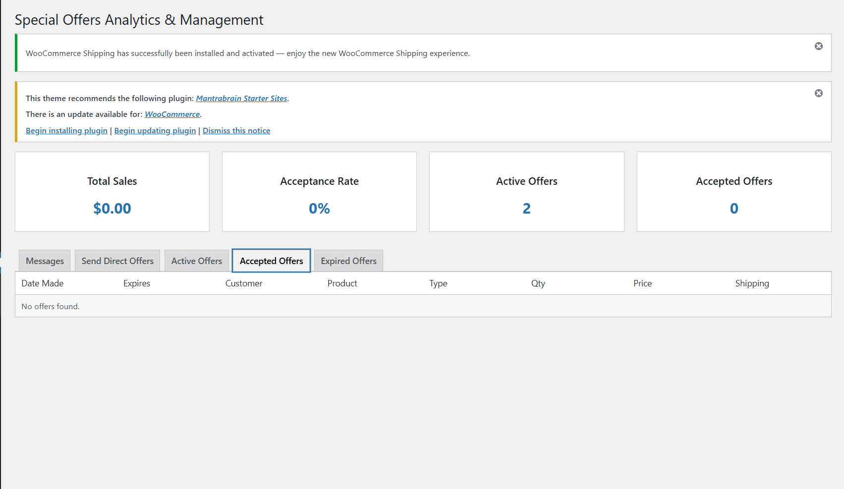Go to the Expired Offers tab
Screen dimensions: 844x489
(x=348, y=261)
